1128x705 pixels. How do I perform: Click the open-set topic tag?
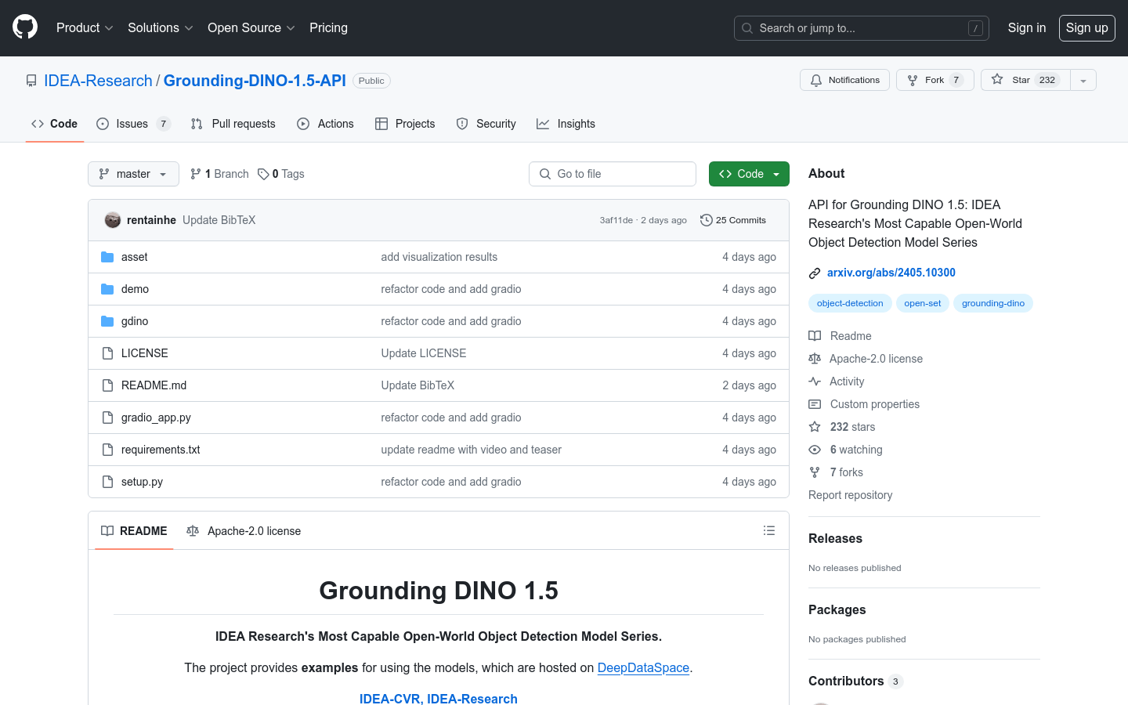pyautogui.click(x=923, y=303)
